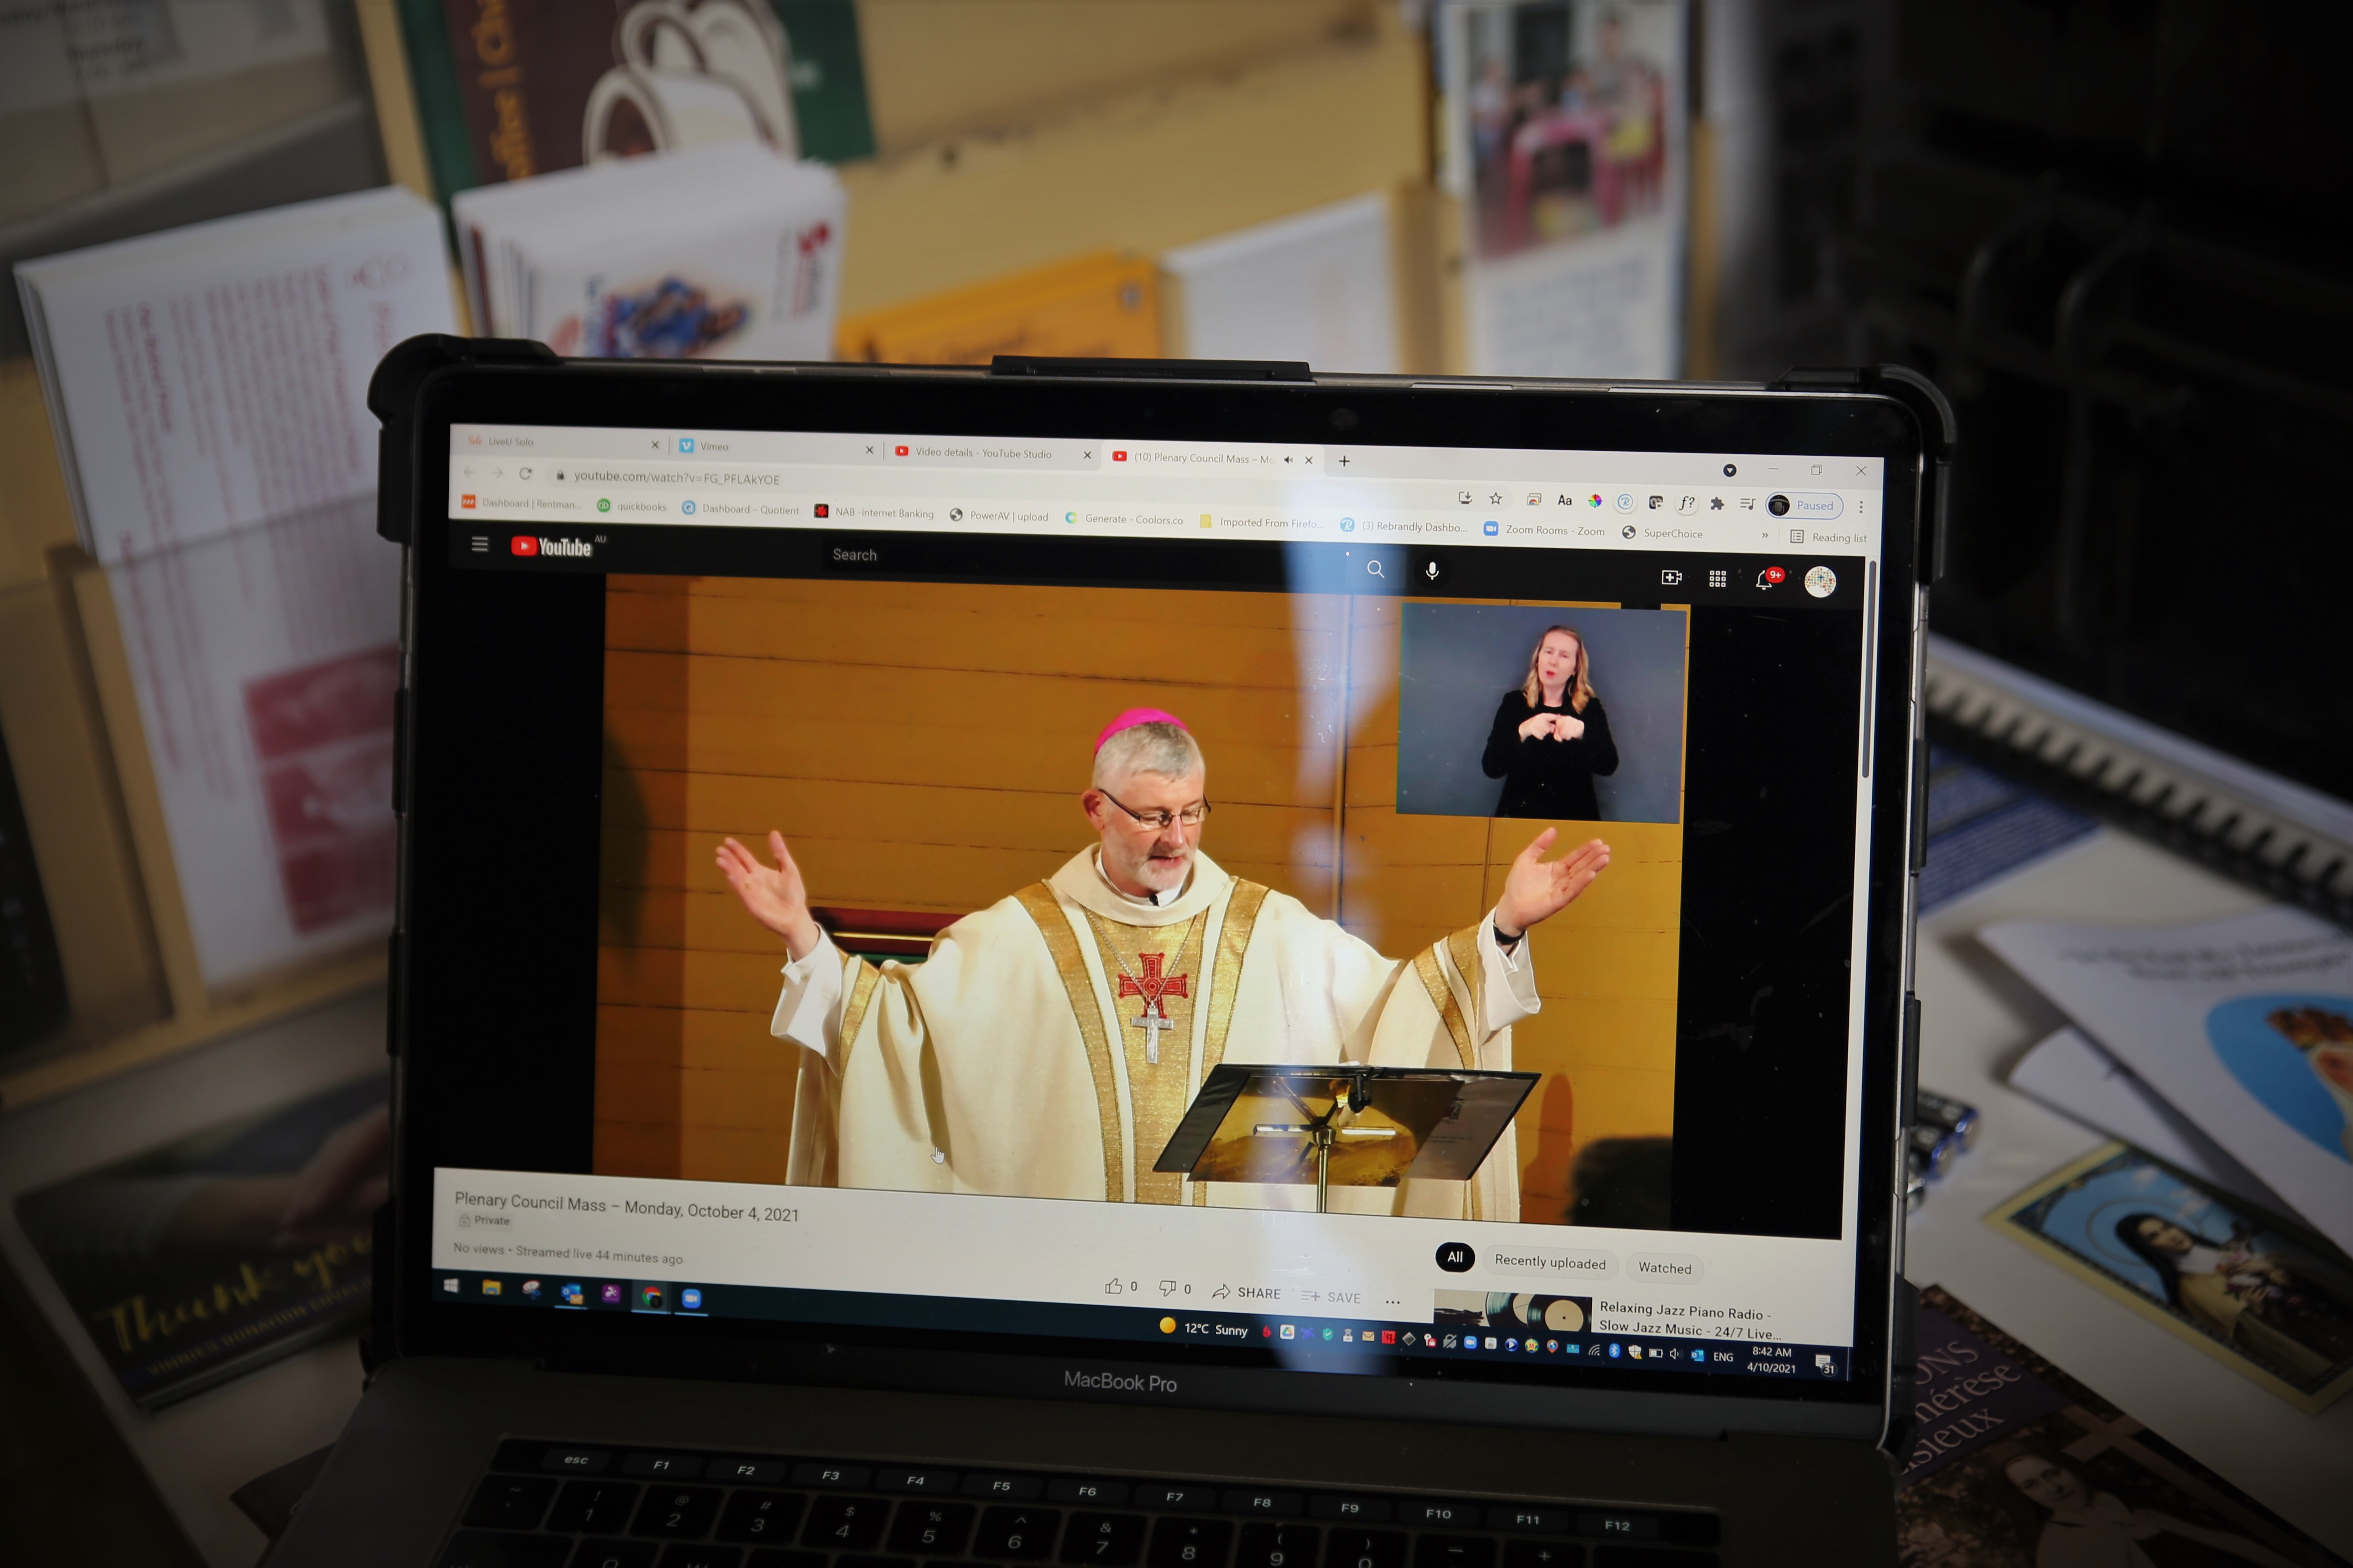Select the Watched filter chip
Screen dimensions: 2353x1568
click(x=1665, y=1268)
